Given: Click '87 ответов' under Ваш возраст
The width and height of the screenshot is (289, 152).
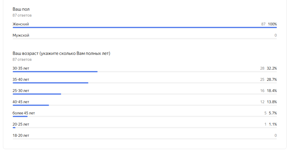Looking at the screenshot, I should click(x=22, y=60).
